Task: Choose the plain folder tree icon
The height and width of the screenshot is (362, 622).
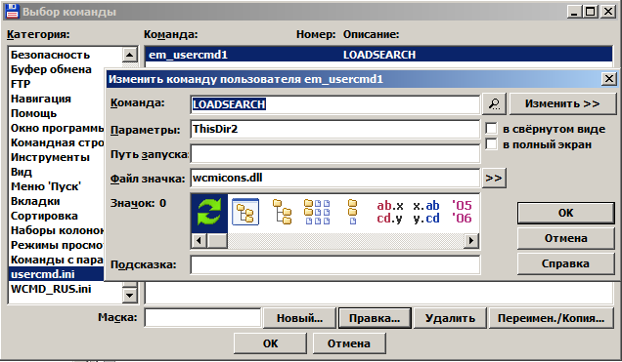Action: click(x=282, y=212)
